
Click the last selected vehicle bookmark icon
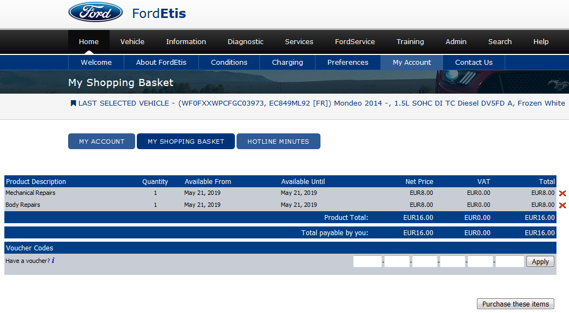pyautogui.click(x=73, y=103)
